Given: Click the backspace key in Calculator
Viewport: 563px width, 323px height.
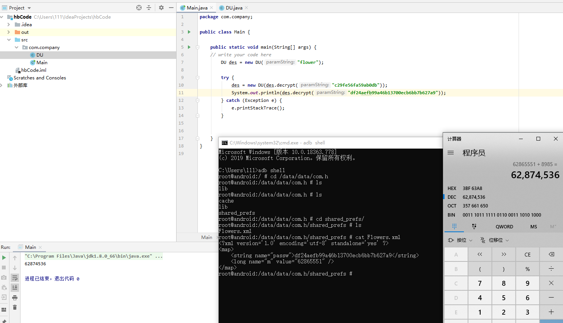Looking at the screenshot, I should click(x=551, y=254).
